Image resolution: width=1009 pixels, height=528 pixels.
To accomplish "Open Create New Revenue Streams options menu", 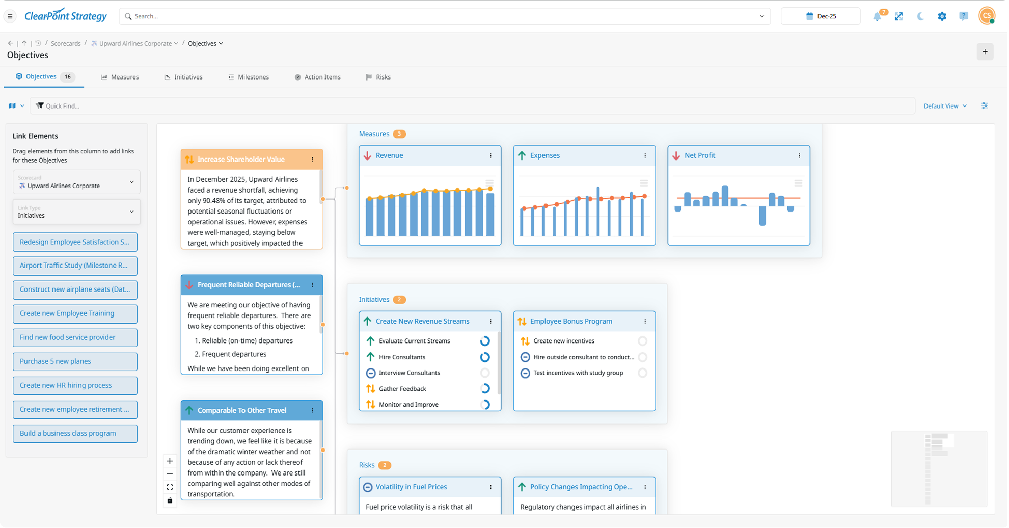I will coord(492,322).
